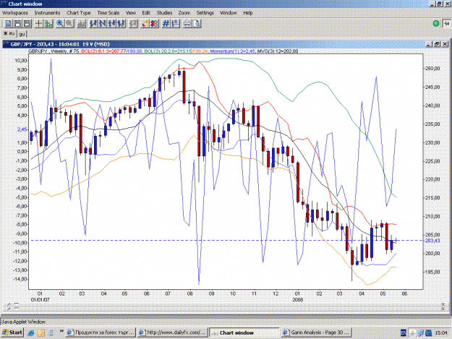The image size is (452, 339).
Task: Click the greyed-out line tool icon
Action: click(x=133, y=24)
